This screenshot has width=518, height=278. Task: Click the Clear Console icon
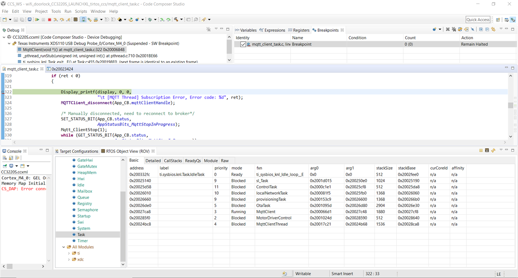click(5, 158)
